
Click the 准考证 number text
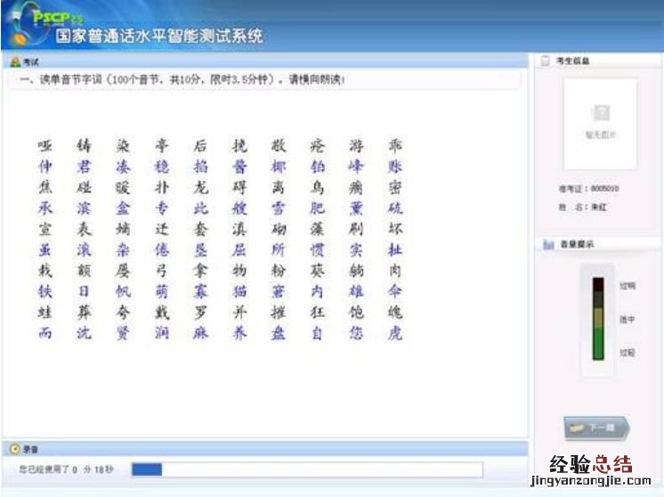click(x=588, y=189)
